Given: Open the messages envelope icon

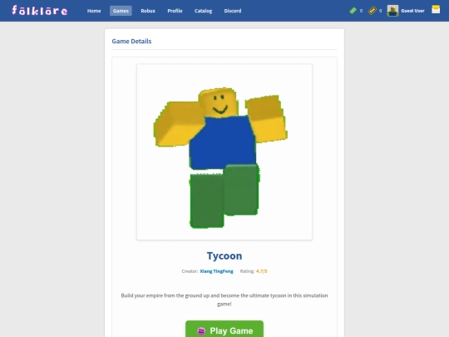Looking at the screenshot, I should point(436,9).
